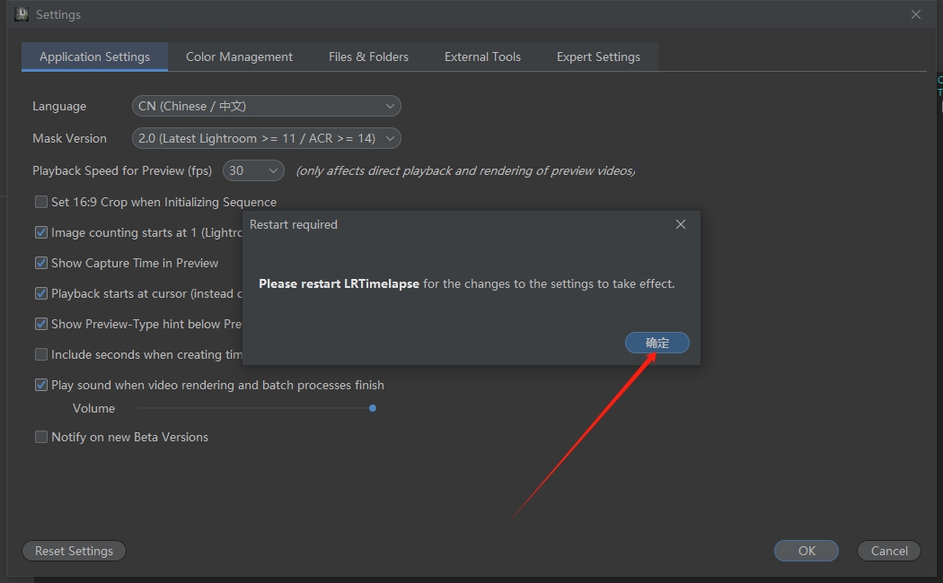Click the Cancel button
This screenshot has height=583, width=943.
point(889,552)
